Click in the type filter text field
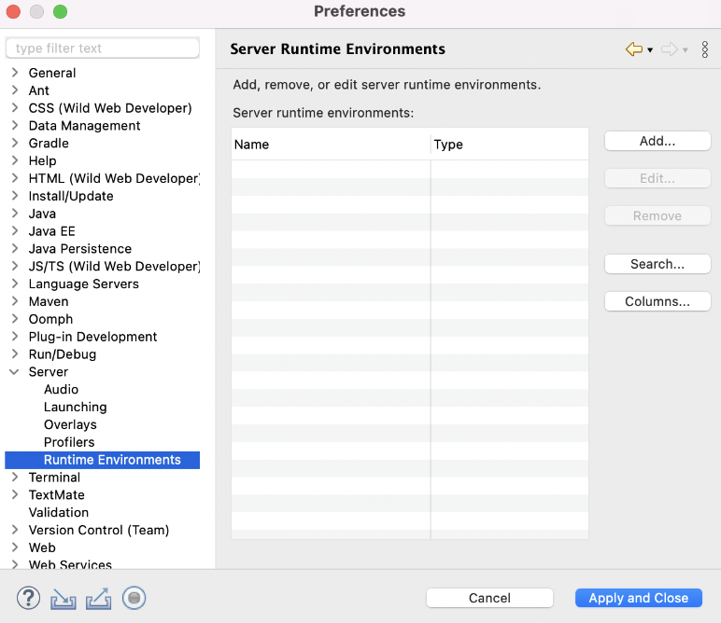Viewport: 721px width, 623px height. pos(103,48)
